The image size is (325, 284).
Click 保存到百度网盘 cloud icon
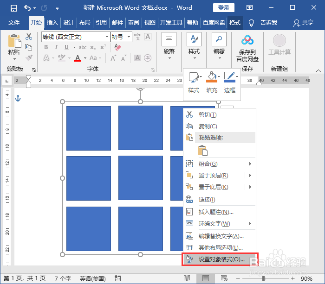tap(247, 40)
